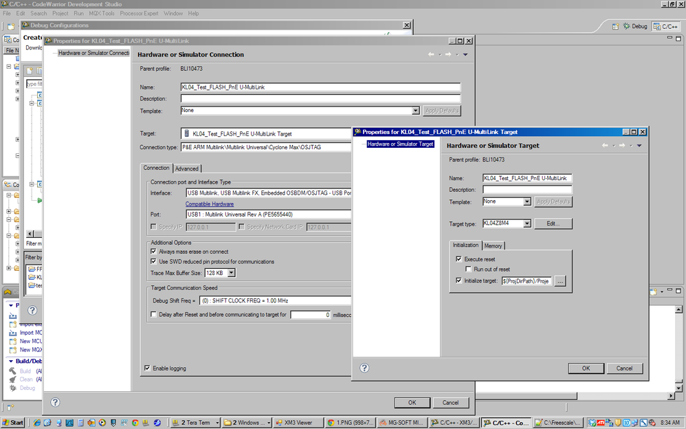
Task: Switch to XM3 Viewer taskbar item
Action: [x=298, y=422]
